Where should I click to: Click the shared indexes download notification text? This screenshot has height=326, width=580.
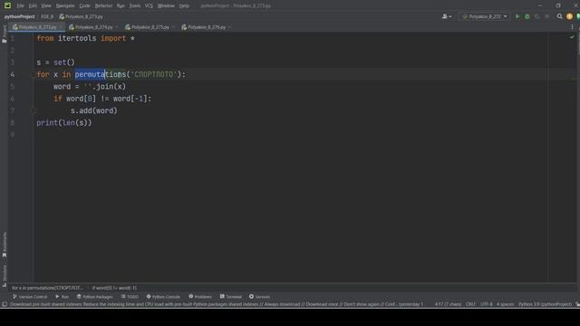pos(217,304)
